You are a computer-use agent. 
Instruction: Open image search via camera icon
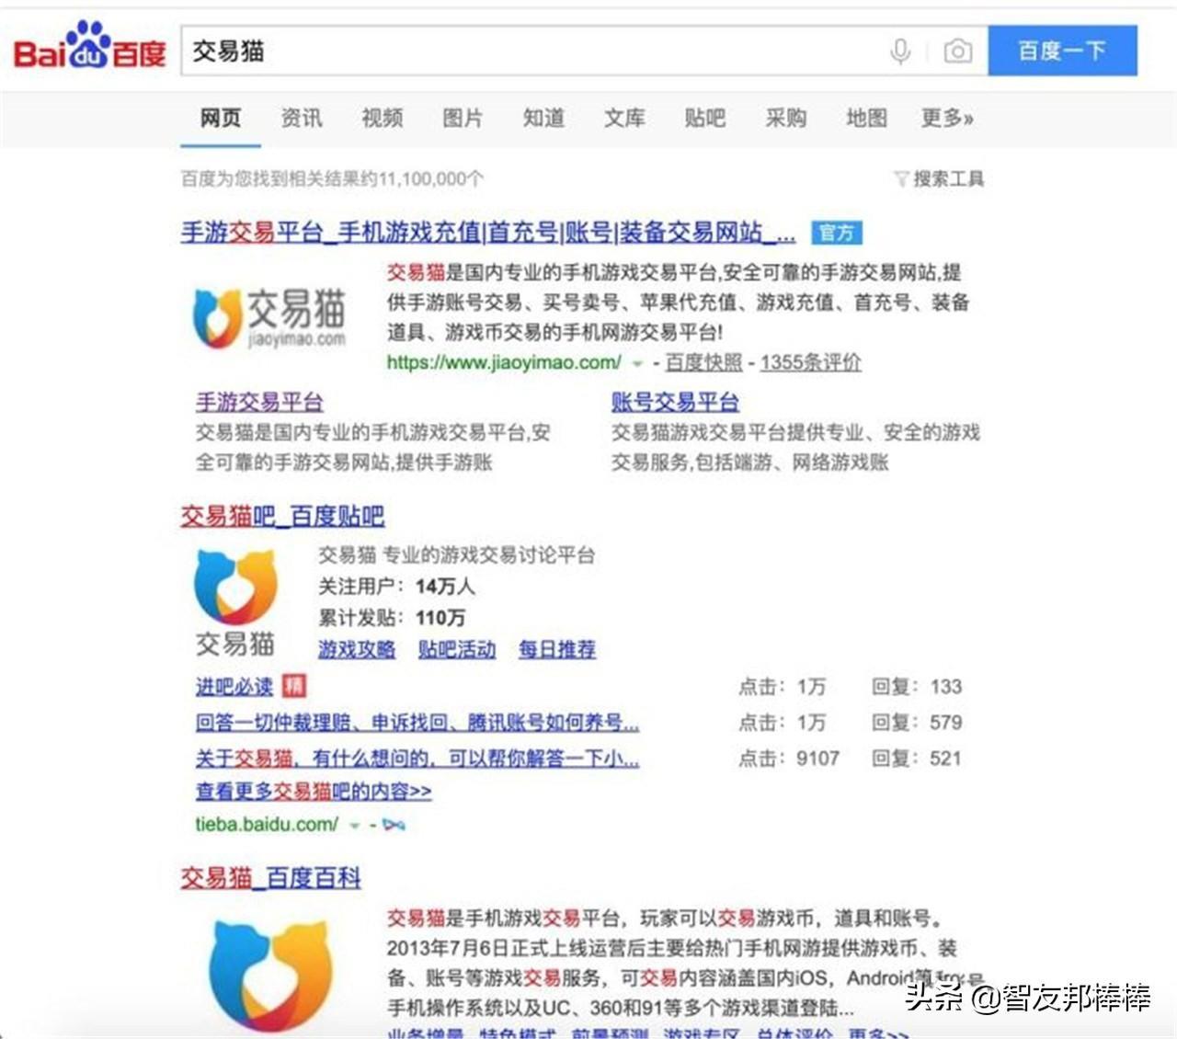pyautogui.click(x=957, y=51)
